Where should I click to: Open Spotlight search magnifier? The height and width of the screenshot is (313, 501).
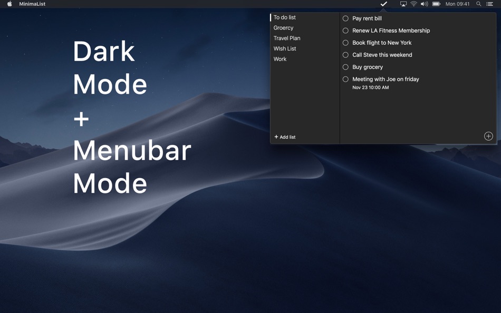click(x=479, y=4)
